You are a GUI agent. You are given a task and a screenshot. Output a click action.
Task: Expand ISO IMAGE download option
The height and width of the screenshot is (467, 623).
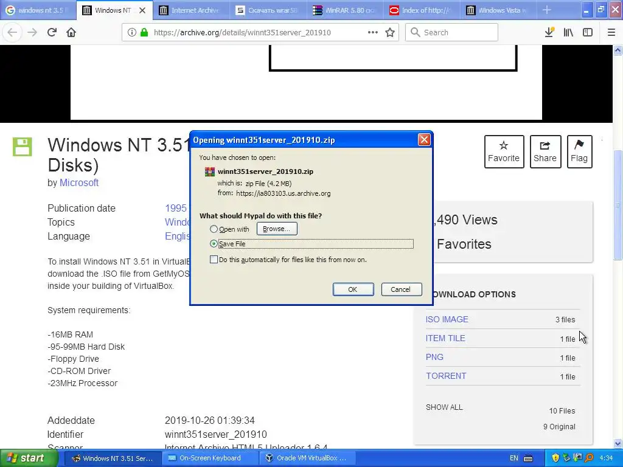447,319
